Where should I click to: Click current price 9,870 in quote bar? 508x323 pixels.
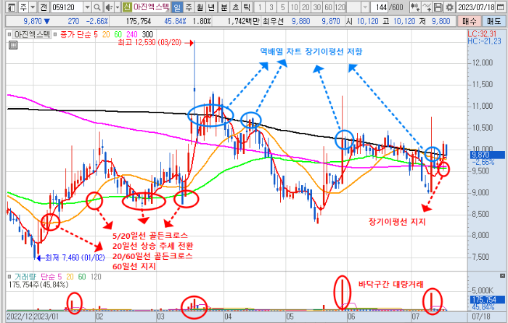click(33, 21)
